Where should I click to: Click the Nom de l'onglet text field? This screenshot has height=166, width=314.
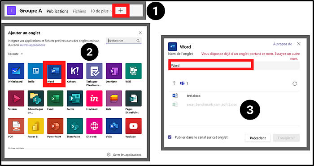(234, 65)
